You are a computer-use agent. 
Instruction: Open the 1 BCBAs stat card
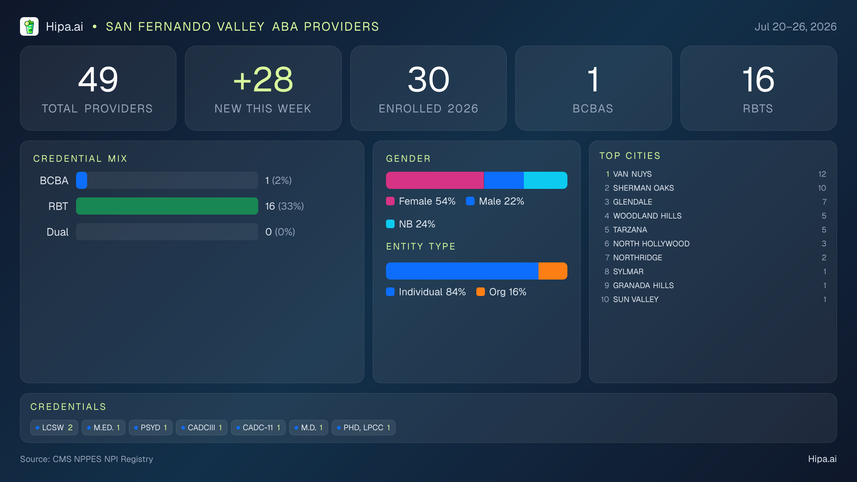[x=593, y=88]
